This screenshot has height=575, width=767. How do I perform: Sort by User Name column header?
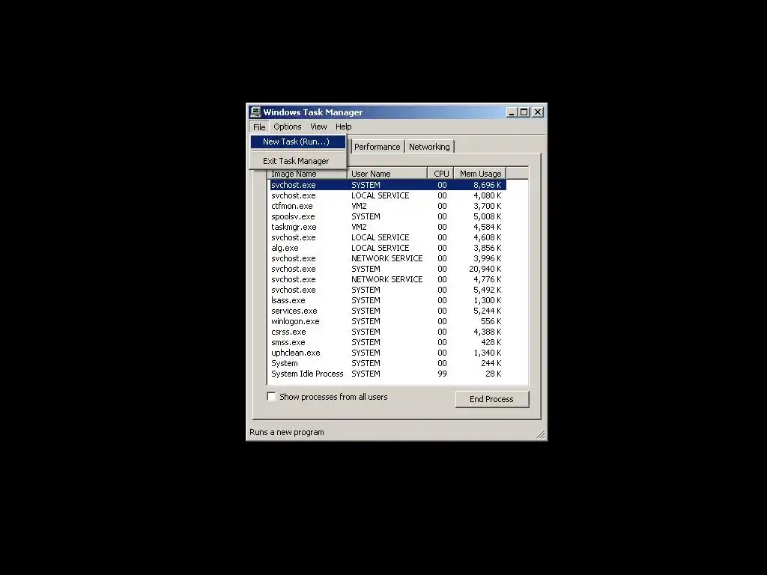(x=387, y=174)
